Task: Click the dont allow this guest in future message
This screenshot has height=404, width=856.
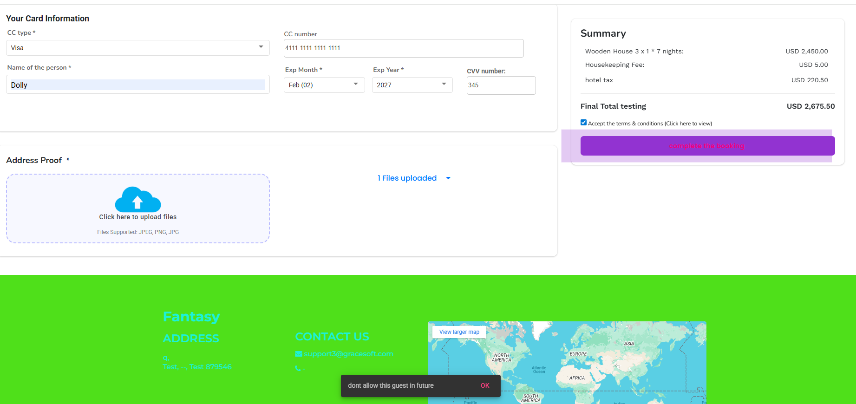Action: [391, 385]
